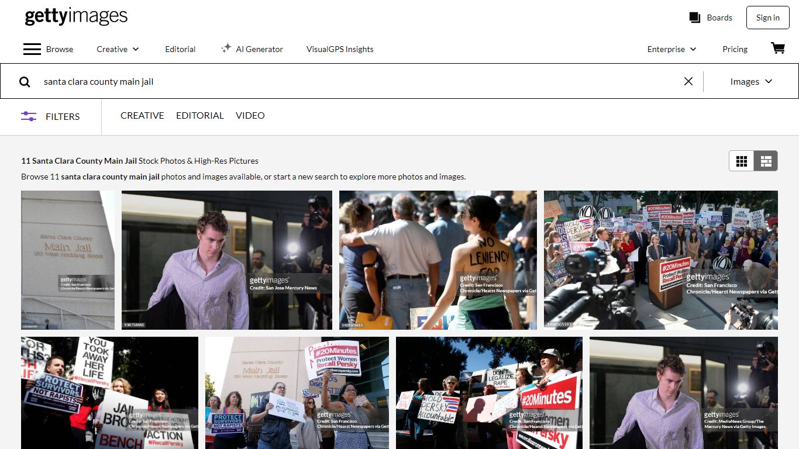This screenshot has height=449, width=799.
Task: Select the CREATIVE filter tab
Action: (x=142, y=116)
